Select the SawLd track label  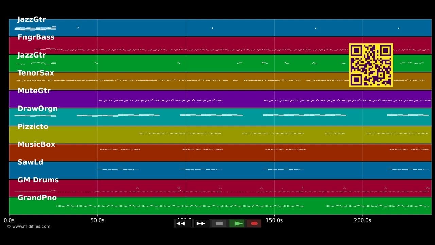click(31, 162)
